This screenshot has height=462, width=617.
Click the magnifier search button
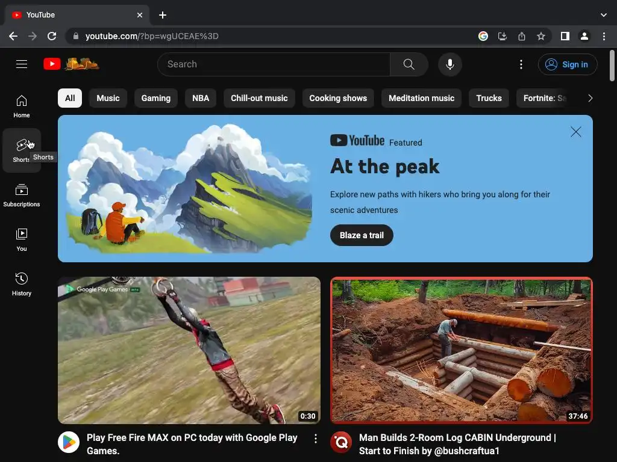coord(409,64)
